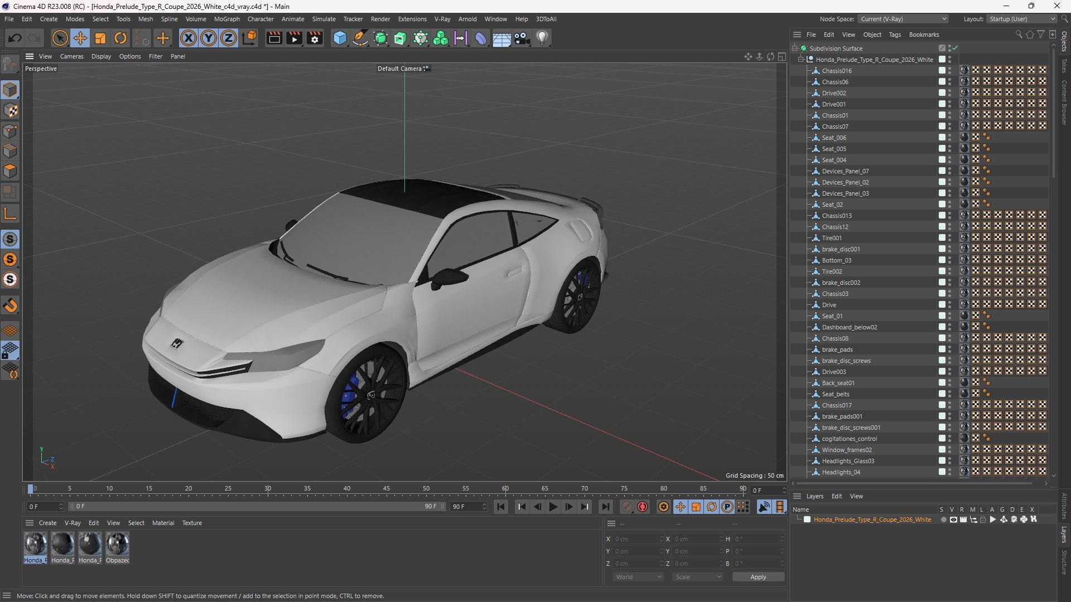Screen dimensions: 1071x602
Task: Add a Cube primitive object
Action: tap(340, 38)
